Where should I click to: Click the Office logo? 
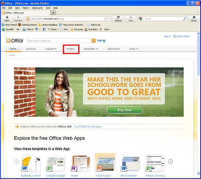pyautogui.click(x=15, y=41)
